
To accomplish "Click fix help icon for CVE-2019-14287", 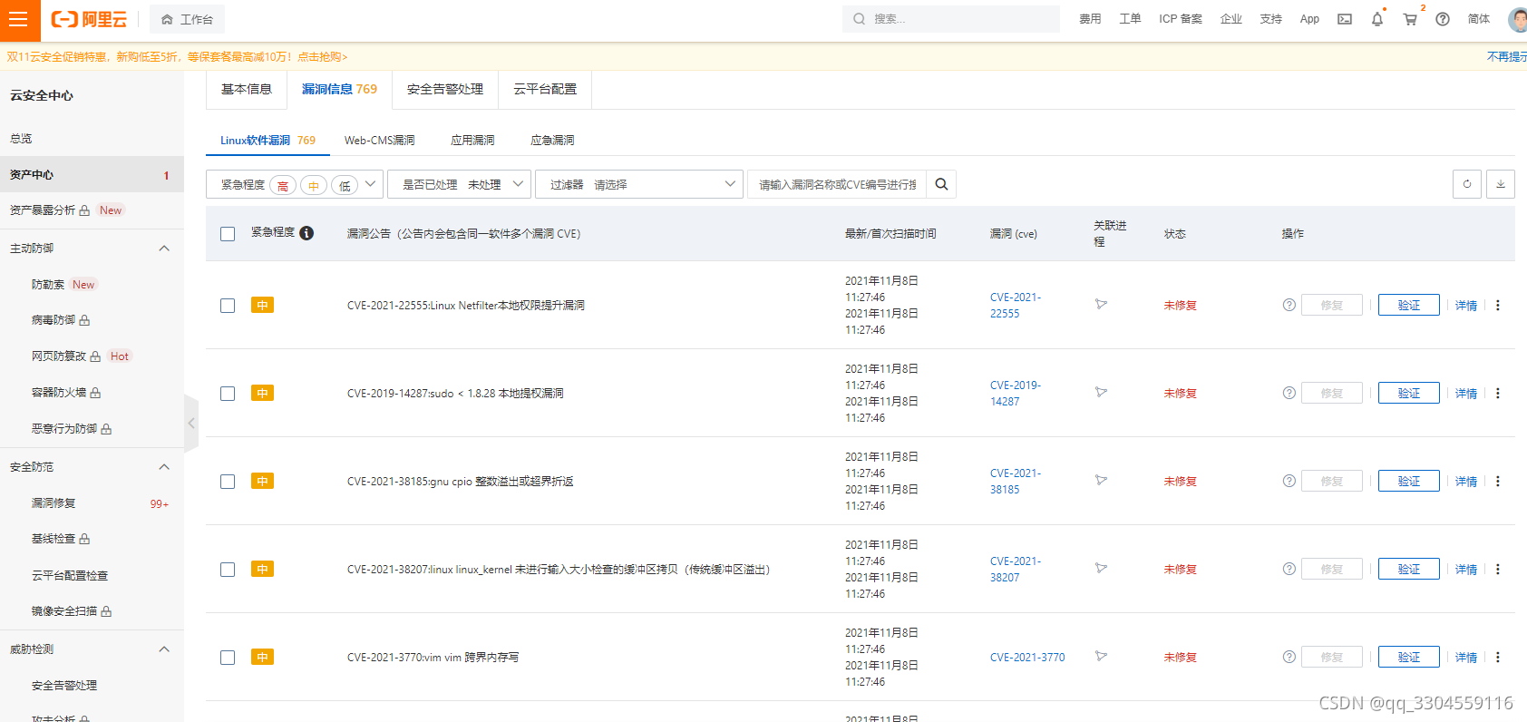I will click(x=1289, y=393).
